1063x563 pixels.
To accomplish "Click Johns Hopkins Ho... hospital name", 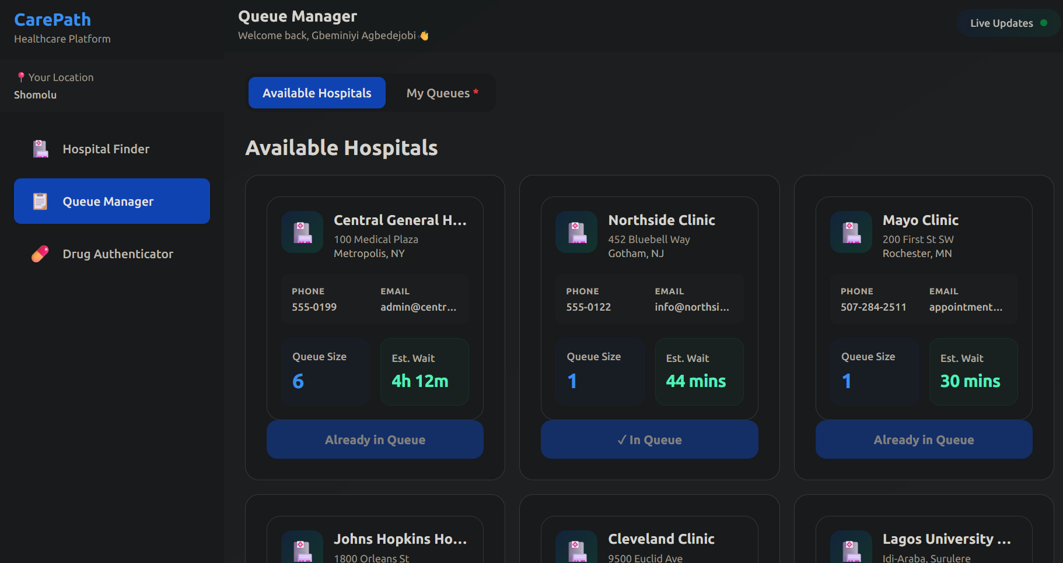I will (400, 539).
